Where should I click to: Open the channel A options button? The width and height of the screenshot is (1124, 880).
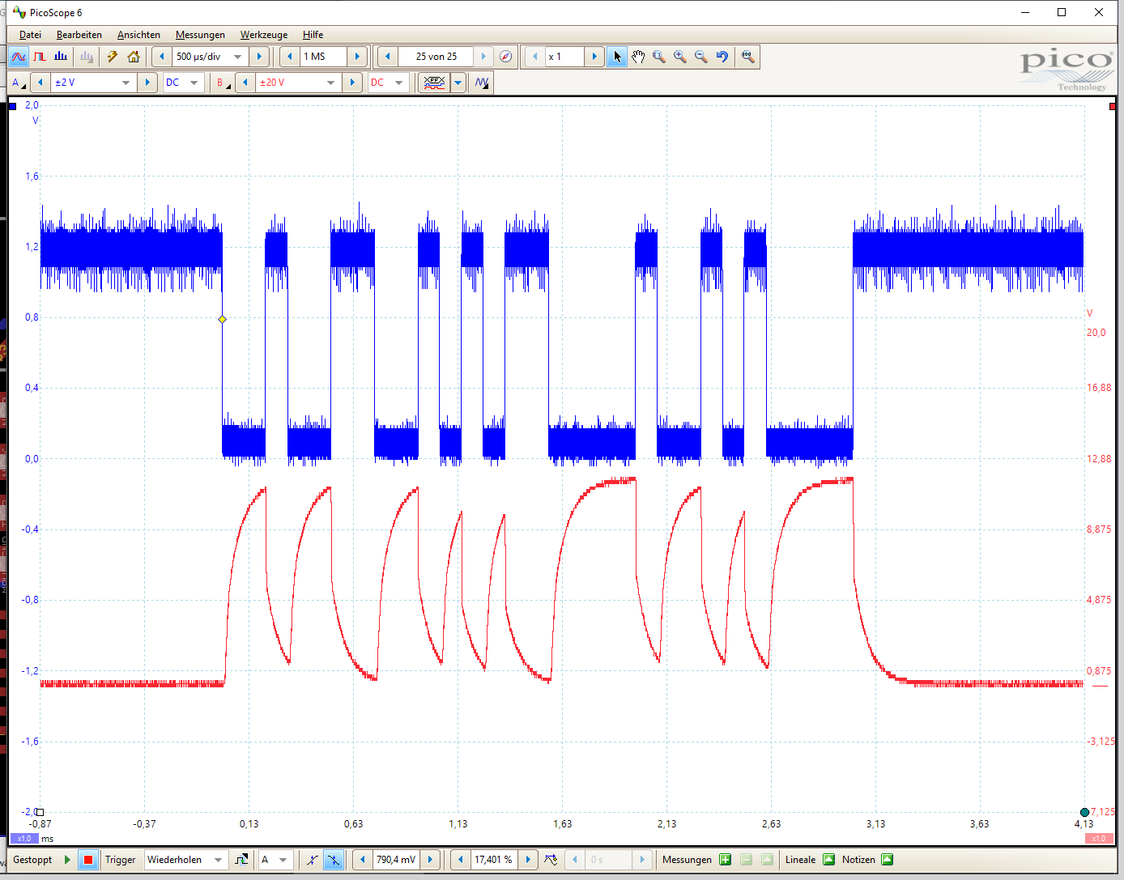pos(19,83)
